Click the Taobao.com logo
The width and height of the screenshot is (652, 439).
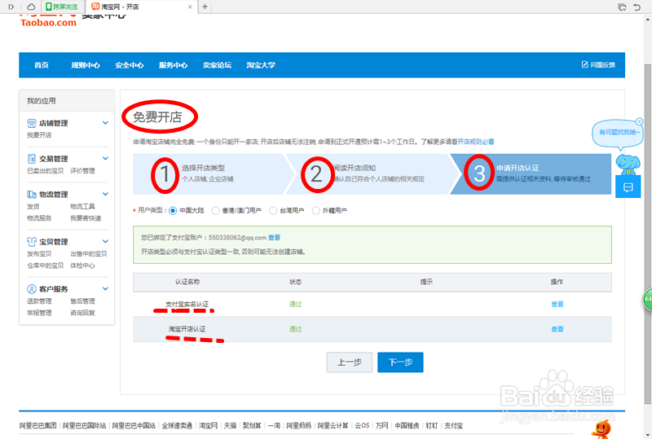49,21
